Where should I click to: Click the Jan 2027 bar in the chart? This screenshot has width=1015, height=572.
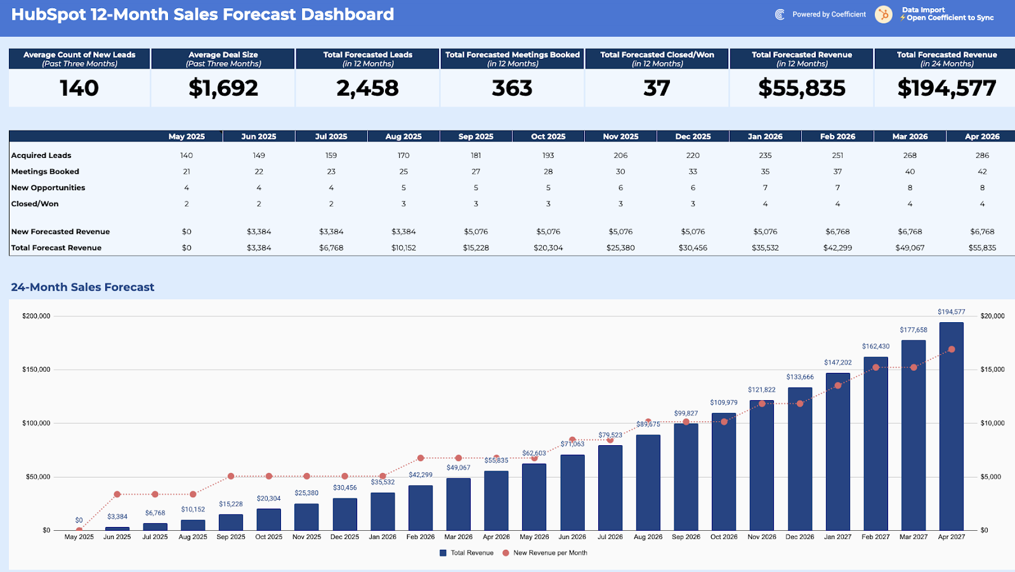[837, 452]
